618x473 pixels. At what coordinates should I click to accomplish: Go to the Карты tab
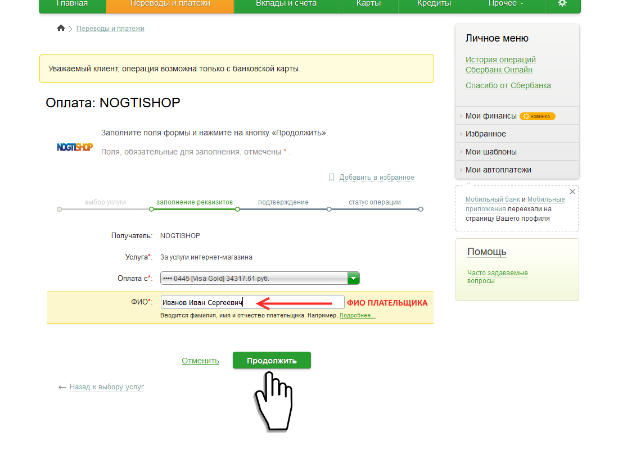pyautogui.click(x=368, y=3)
